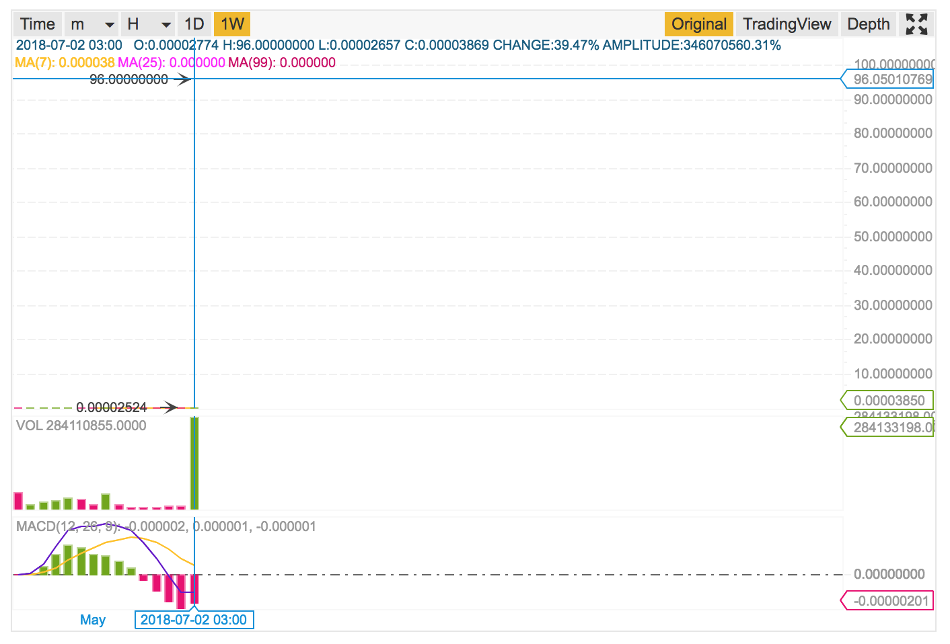Click the red MA(99) indicator label

click(x=281, y=63)
